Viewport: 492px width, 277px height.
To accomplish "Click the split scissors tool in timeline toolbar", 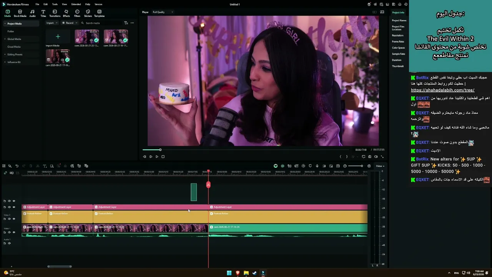I will click(x=38, y=166).
